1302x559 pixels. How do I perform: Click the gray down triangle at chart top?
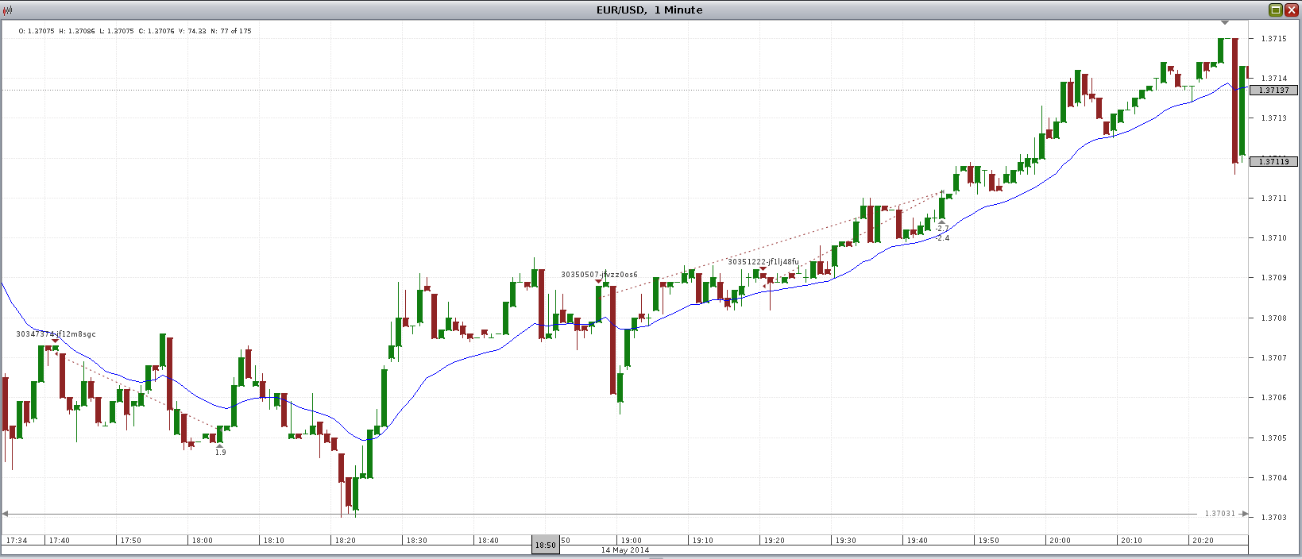point(1225,22)
